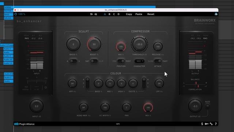This screenshot has width=234, height=132.
Task: Click the redo arrow in the toolbar
Action: [96, 14]
